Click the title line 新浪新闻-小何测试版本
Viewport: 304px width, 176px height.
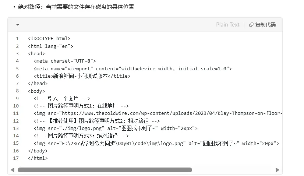pos(82,76)
